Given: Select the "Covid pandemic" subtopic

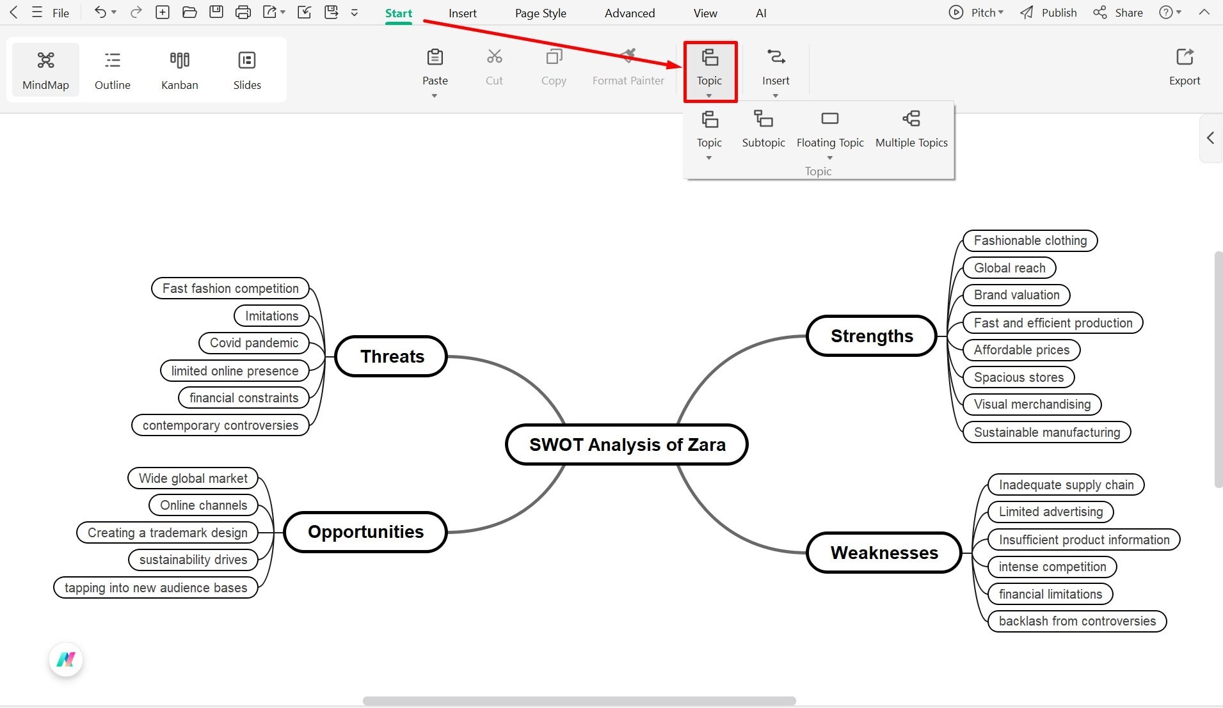Looking at the screenshot, I should (254, 343).
